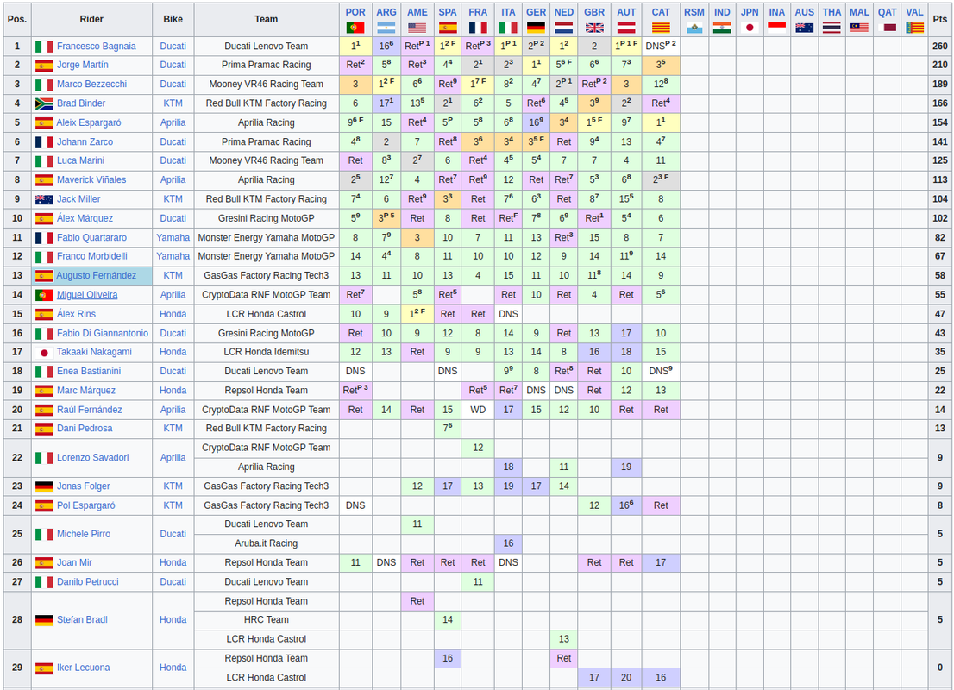Click Jorge Martín's 210 points total
This screenshot has height=690, width=954.
(940, 65)
